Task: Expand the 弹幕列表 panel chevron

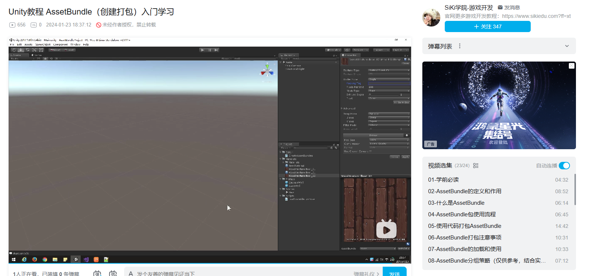Action: click(x=567, y=46)
